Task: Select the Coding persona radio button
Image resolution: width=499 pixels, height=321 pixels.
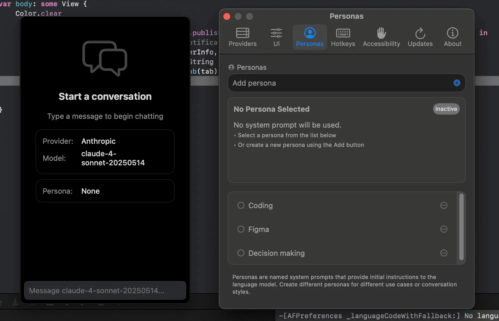Action: pos(241,205)
